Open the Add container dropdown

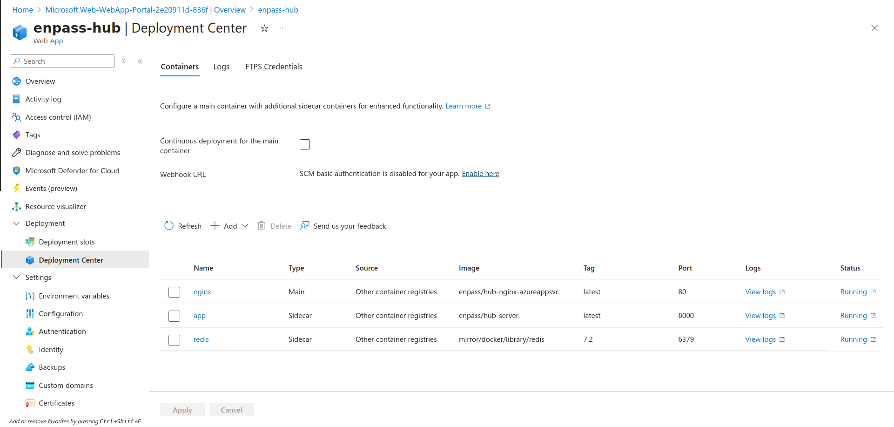click(229, 226)
